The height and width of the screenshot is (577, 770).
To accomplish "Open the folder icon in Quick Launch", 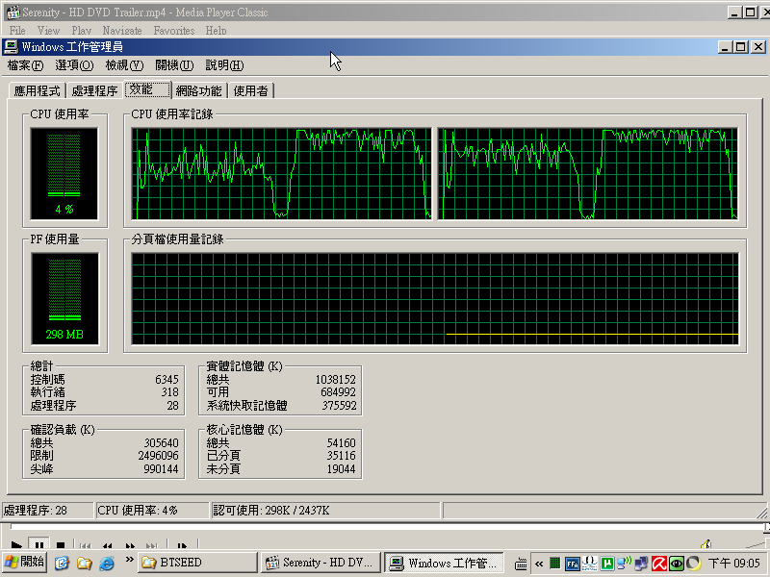I will click(85, 563).
